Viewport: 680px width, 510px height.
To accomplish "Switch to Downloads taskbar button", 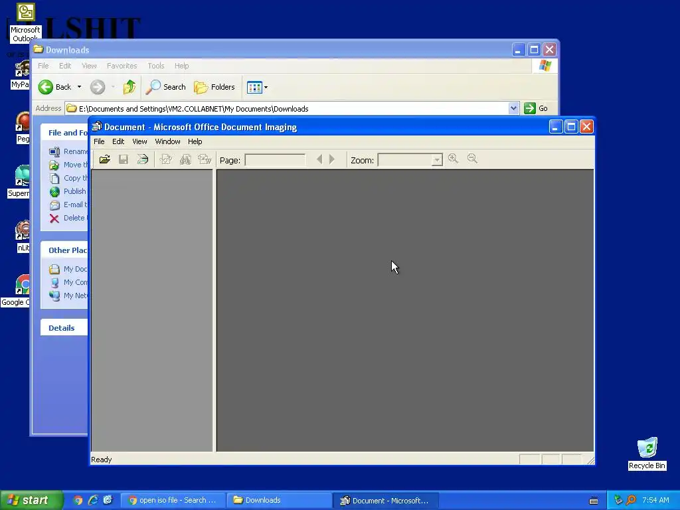I will click(278, 501).
